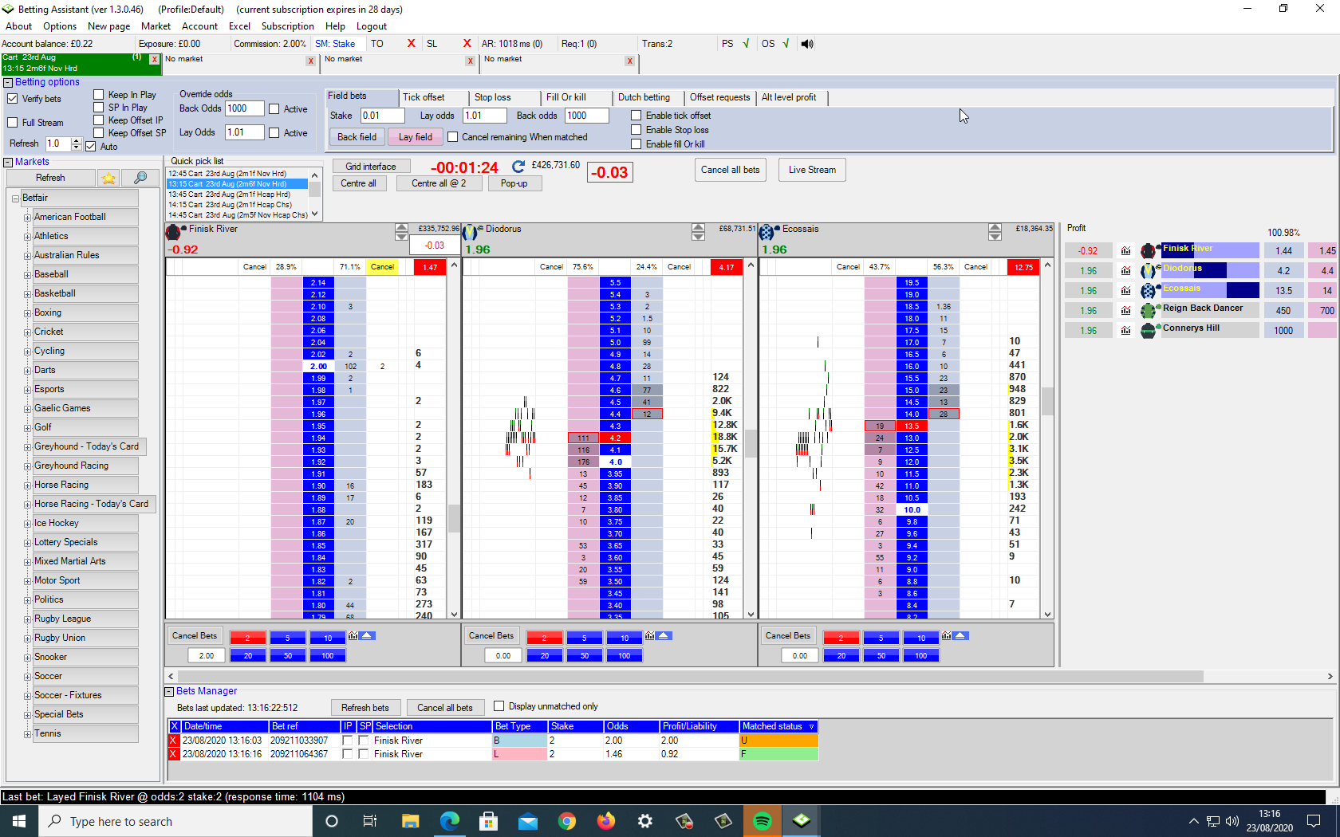Click inside the Stake input field
The image size is (1340, 837).
(382, 115)
